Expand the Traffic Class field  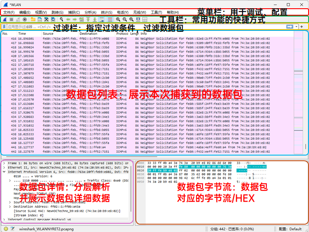pos(10,180)
